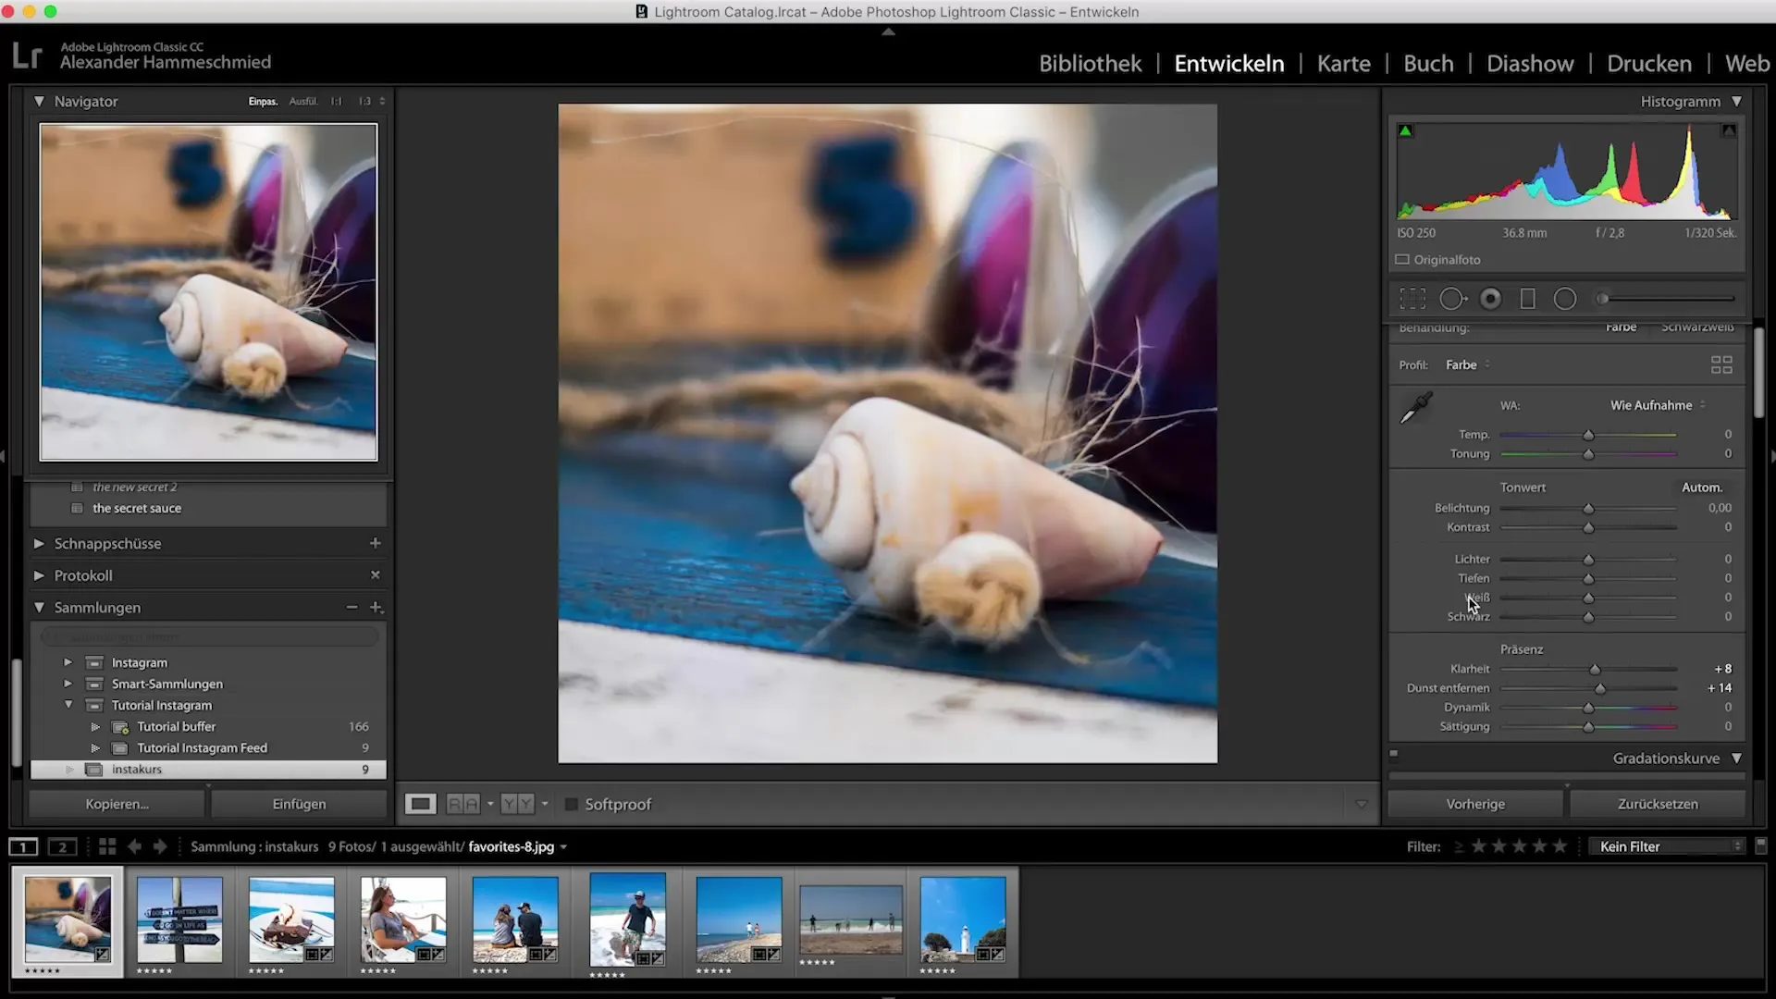Switch to the Bibliothek module
The width and height of the screenshot is (1776, 999).
[x=1090, y=63]
